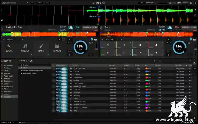Open the help question-mark icon

(195, 3)
